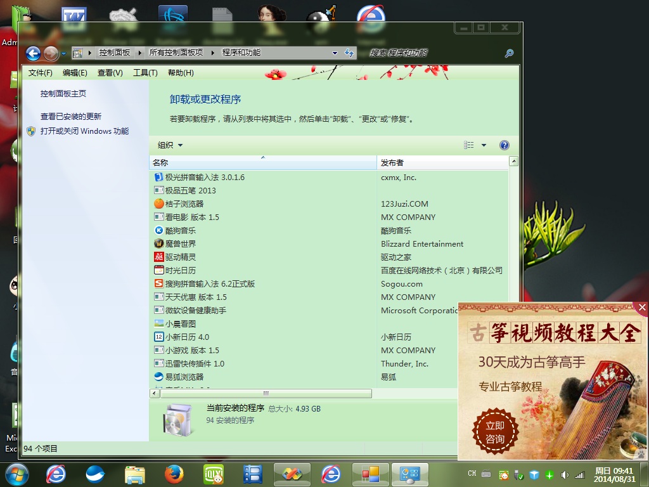The image size is (649, 487).
Task: Select the 极品五笔 2013 entry
Action: [x=190, y=190]
